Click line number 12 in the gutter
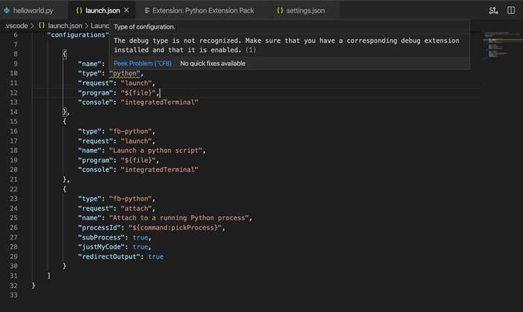This screenshot has height=312, width=523. coord(13,93)
